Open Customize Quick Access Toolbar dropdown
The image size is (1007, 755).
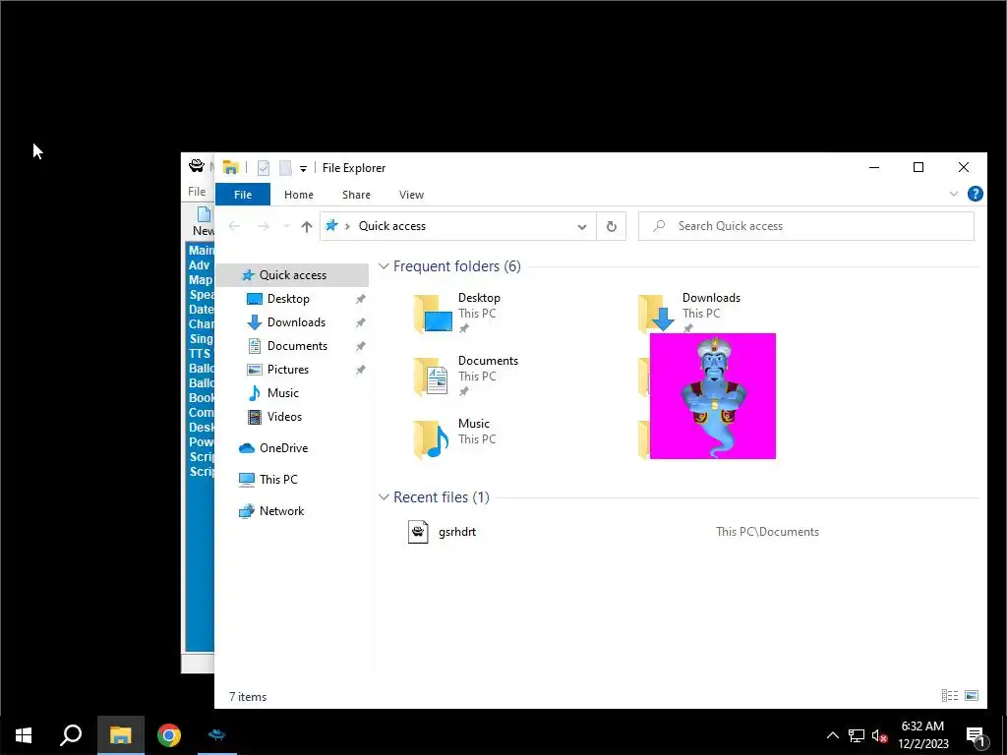(303, 169)
